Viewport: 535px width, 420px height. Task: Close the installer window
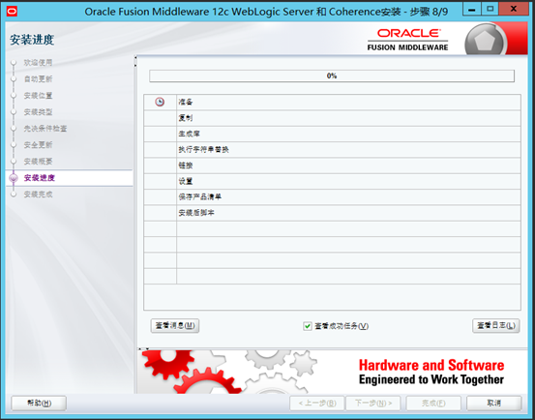513,10
